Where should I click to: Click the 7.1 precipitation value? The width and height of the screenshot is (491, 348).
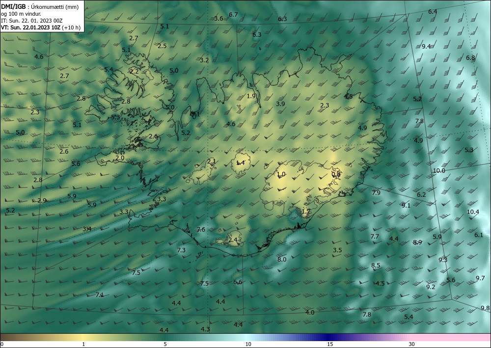click(x=100, y=294)
